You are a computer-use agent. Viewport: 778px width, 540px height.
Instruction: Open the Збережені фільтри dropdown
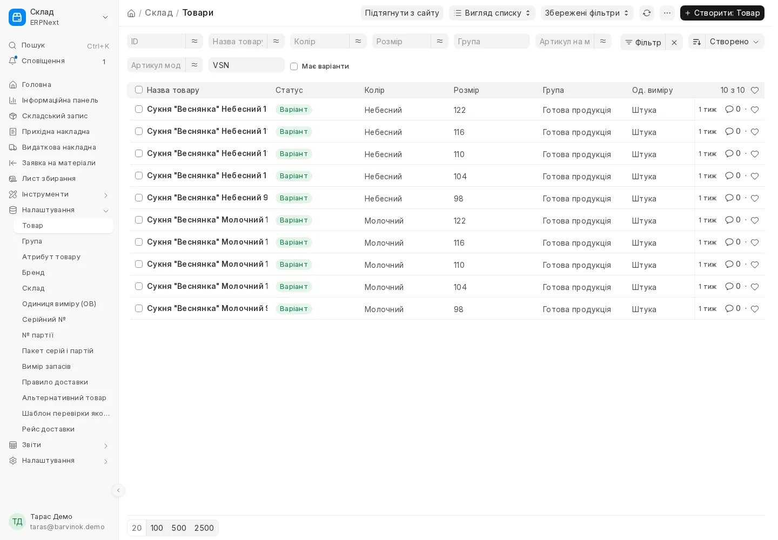coord(587,13)
